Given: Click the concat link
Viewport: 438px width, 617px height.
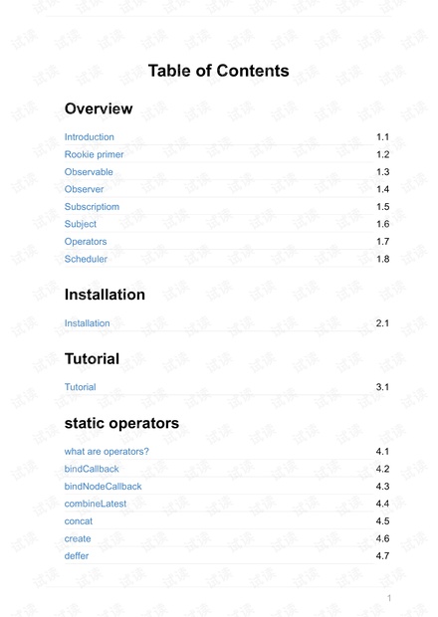Looking at the screenshot, I should [79, 521].
